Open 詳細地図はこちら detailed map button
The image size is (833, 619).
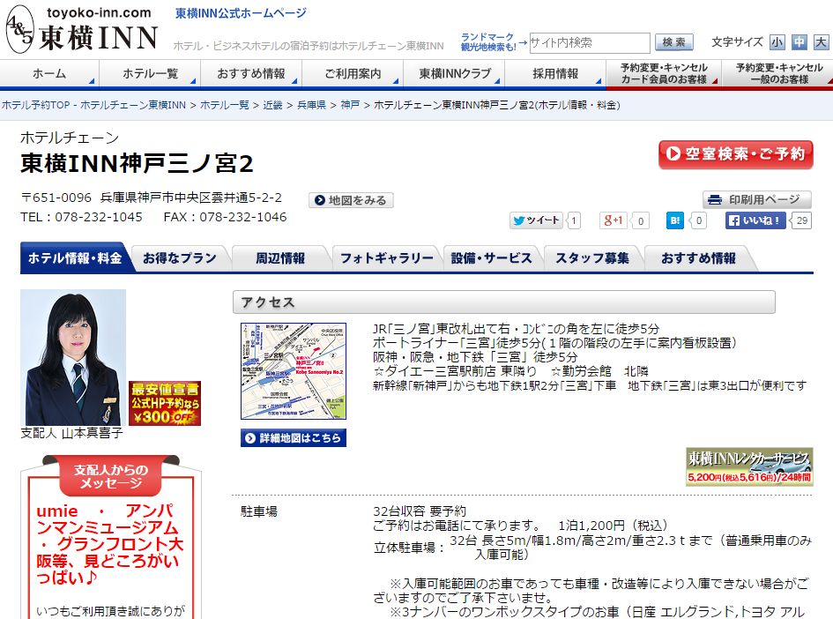[294, 438]
